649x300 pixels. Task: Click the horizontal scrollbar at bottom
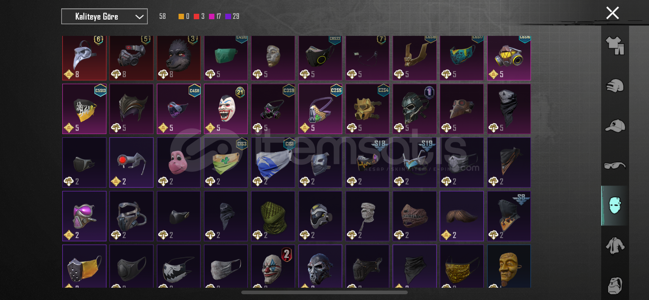(x=324, y=292)
